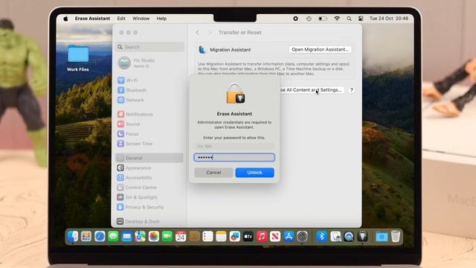476x268 pixels.
Task: Open the Notes app in the Dock
Action: [221, 237]
